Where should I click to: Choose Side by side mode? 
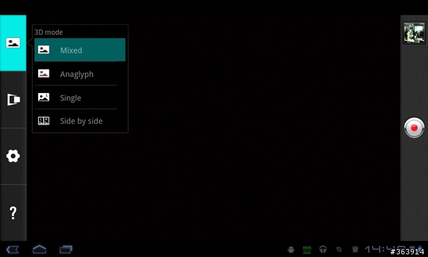[x=80, y=120]
